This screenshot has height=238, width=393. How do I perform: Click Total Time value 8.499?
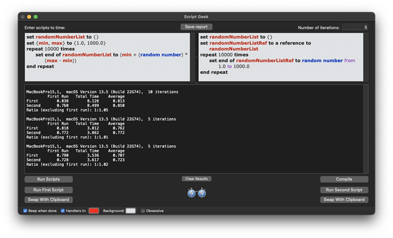(93, 105)
